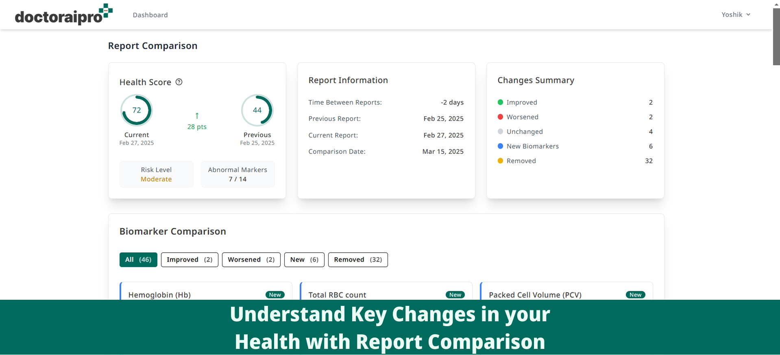Click the Previous Report date Feb 25, 2025
Viewport: 780px width, 355px height.
click(x=443, y=119)
